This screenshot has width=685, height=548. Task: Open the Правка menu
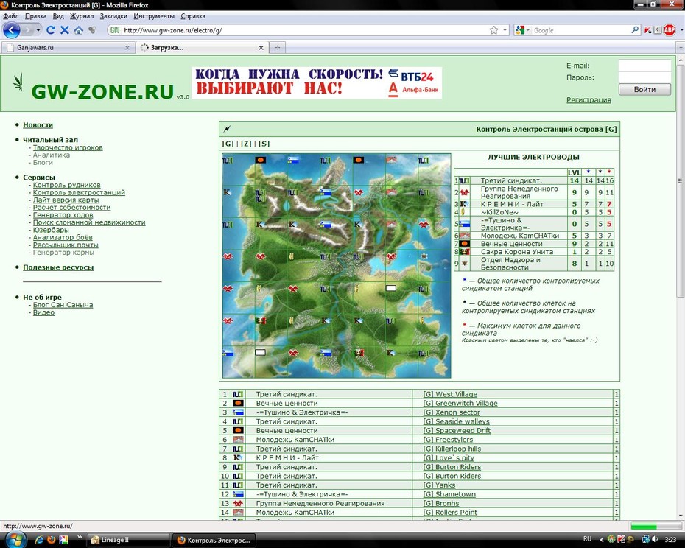[35, 16]
